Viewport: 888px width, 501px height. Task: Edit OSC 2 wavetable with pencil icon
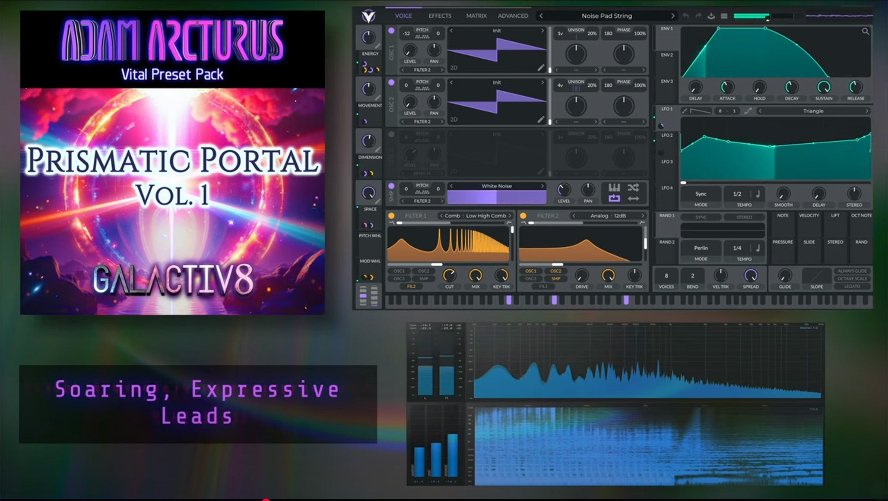point(541,120)
